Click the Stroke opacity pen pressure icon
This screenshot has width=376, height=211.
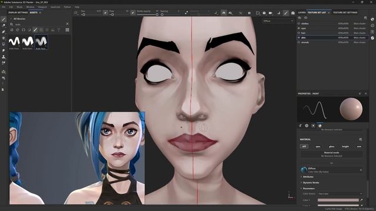(133, 12)
